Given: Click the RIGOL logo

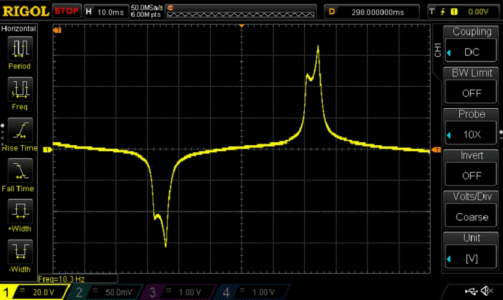Looking at the screenshot, I should tap(26, 11).
